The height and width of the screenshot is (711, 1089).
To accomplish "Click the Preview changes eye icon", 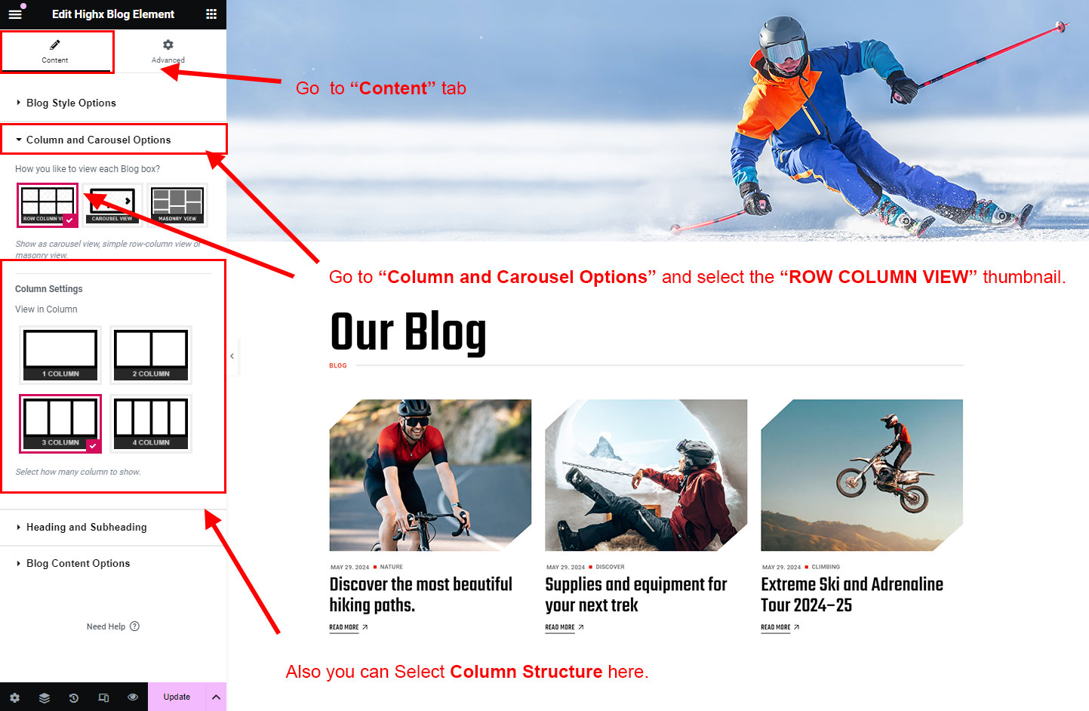I will [x=133, y=697].
